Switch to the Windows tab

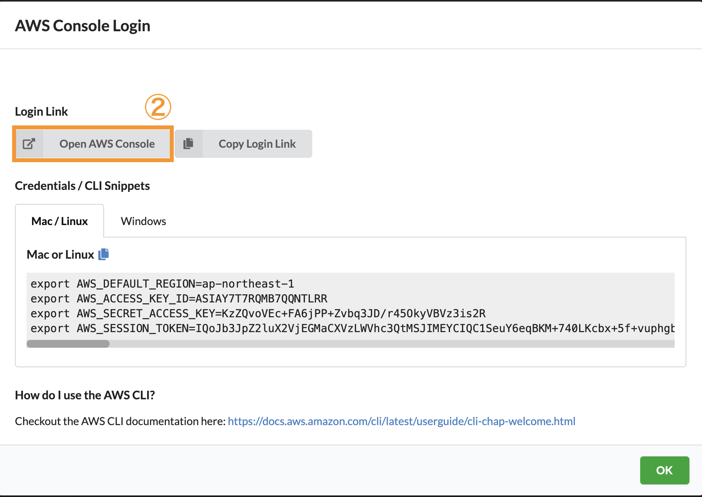(x=144, y=221)
